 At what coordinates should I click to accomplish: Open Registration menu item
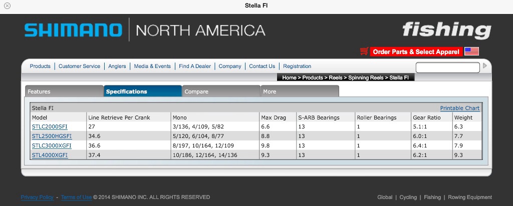(x=297, y=66)
